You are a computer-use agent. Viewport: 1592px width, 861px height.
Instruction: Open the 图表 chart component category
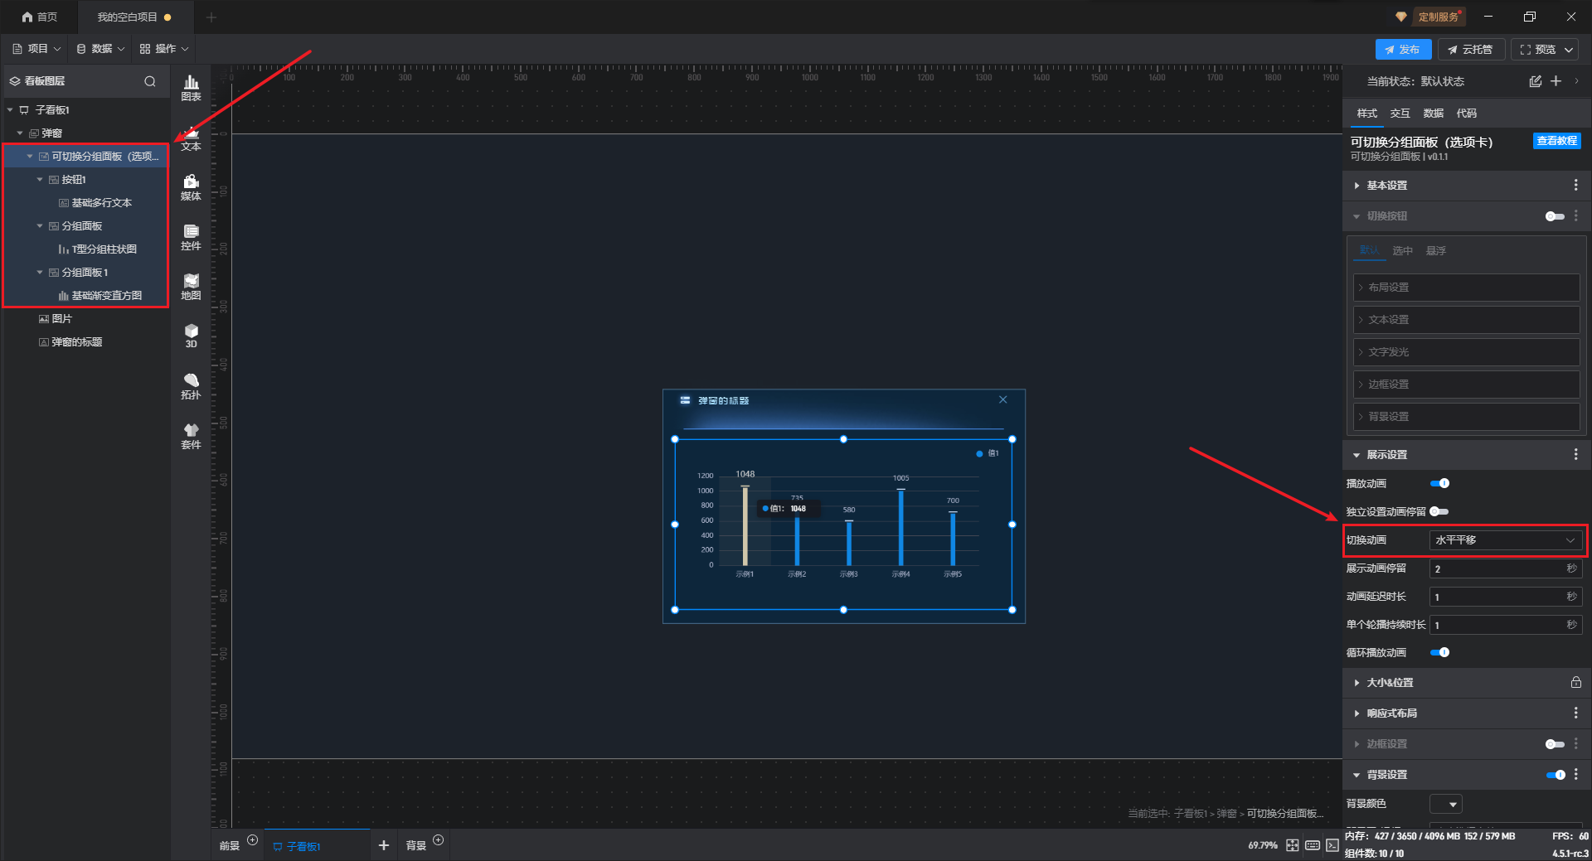[x=191, y=88]
